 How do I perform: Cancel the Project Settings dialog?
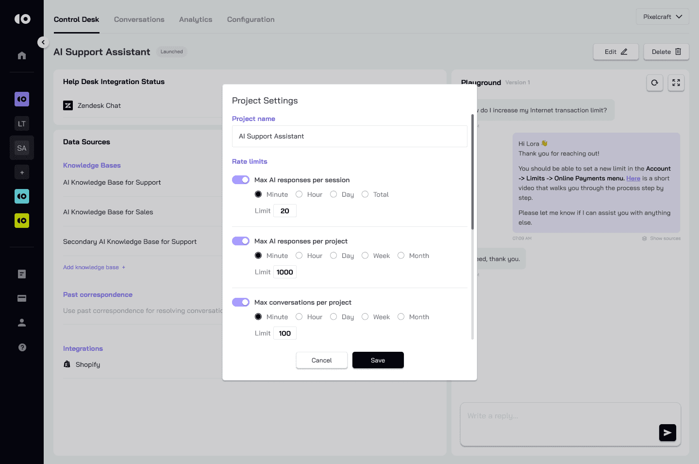[321, 360]
